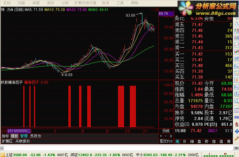Image resolution: width=239 pixels, height=157 pixels.
Task: Select the 势 tab in bottom panel
Action: [x=206, y=142]
